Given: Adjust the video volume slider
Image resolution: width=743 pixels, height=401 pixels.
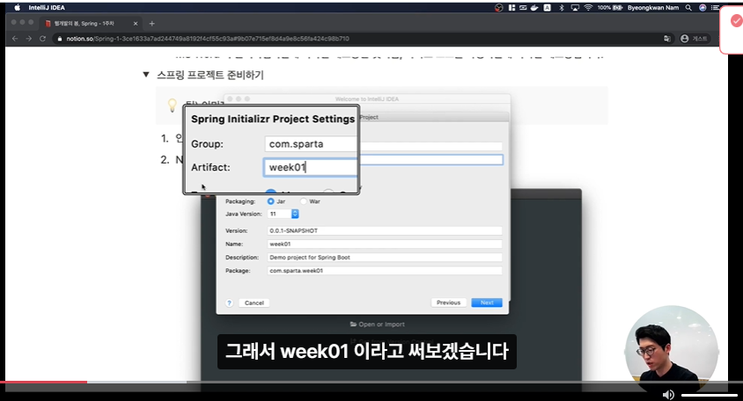Looking at the screenshot, I should pos(709,395).
